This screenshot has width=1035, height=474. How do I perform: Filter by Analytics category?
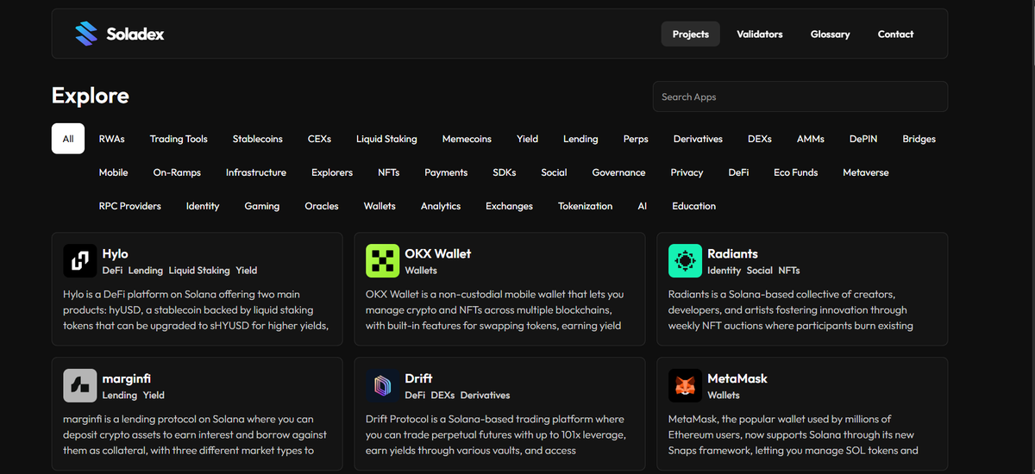coord(441,206)
